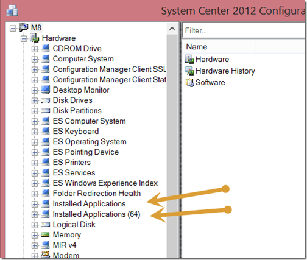Click the Hardware History icon in list
The height and width of the screenshot is (260, 307).
[x=189, y=71]
